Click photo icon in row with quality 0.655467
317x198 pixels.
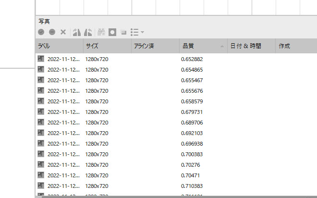[41, 80]
